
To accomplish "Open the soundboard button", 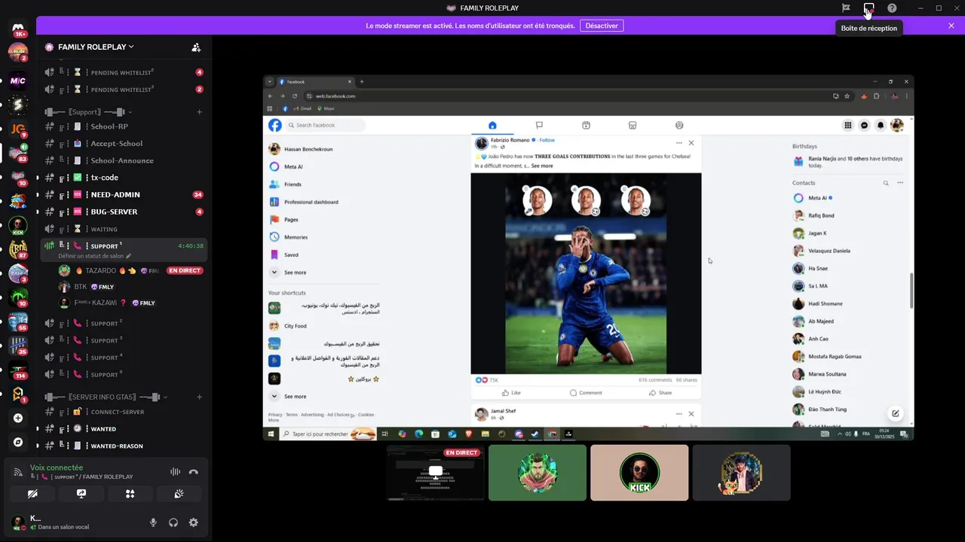I will (179, 494).
